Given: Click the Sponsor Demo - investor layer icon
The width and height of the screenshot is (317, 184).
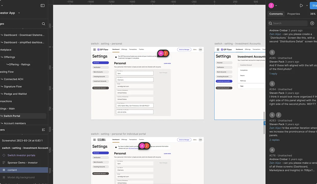Looking at the screenshot, I should pos(4,163).
